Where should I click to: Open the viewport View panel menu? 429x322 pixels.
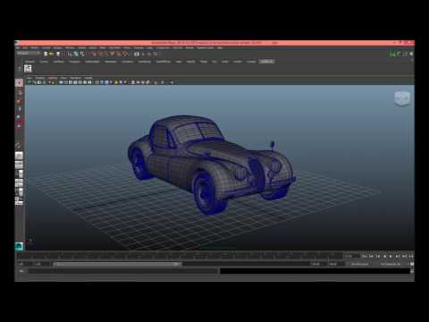[29, 78]
